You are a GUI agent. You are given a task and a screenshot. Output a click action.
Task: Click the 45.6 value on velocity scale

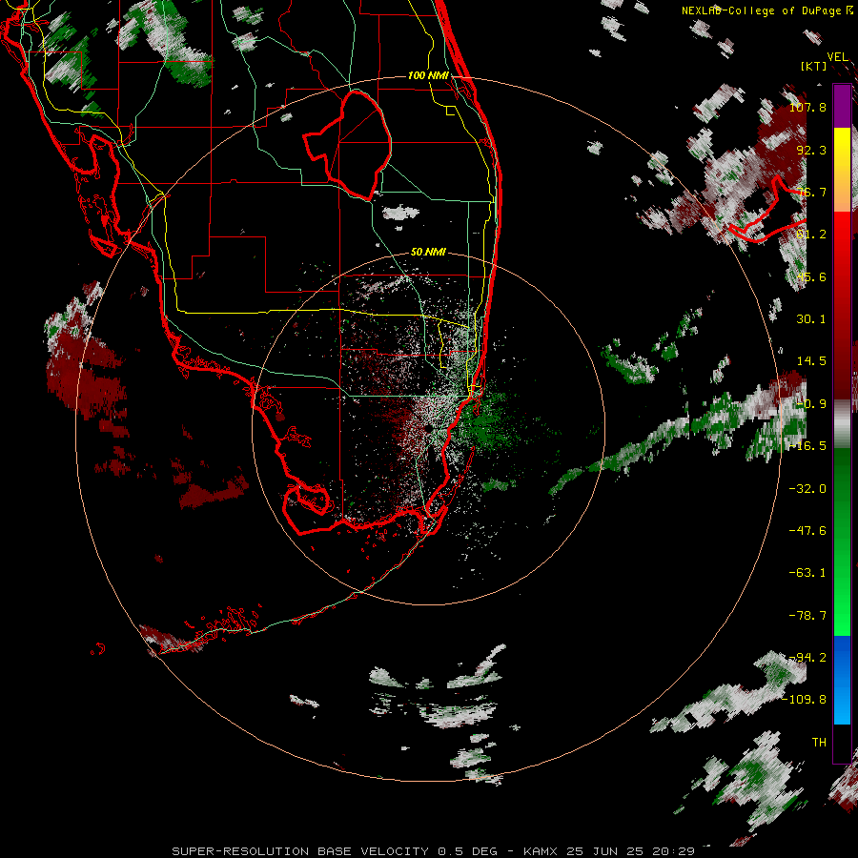click(811, 276)
